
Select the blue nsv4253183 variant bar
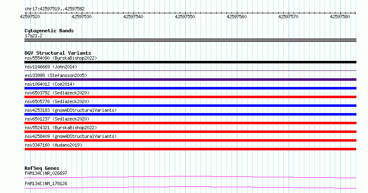coord(190,114)
